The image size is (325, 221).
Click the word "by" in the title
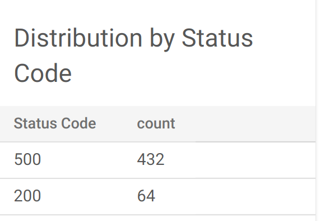(162, 39)
